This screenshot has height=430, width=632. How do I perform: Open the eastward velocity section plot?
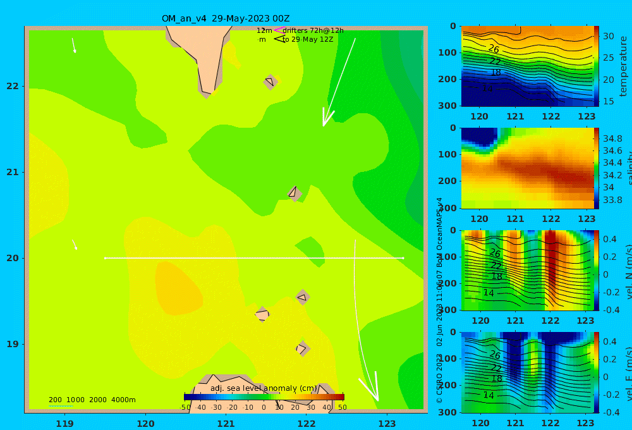pos(528,372)
